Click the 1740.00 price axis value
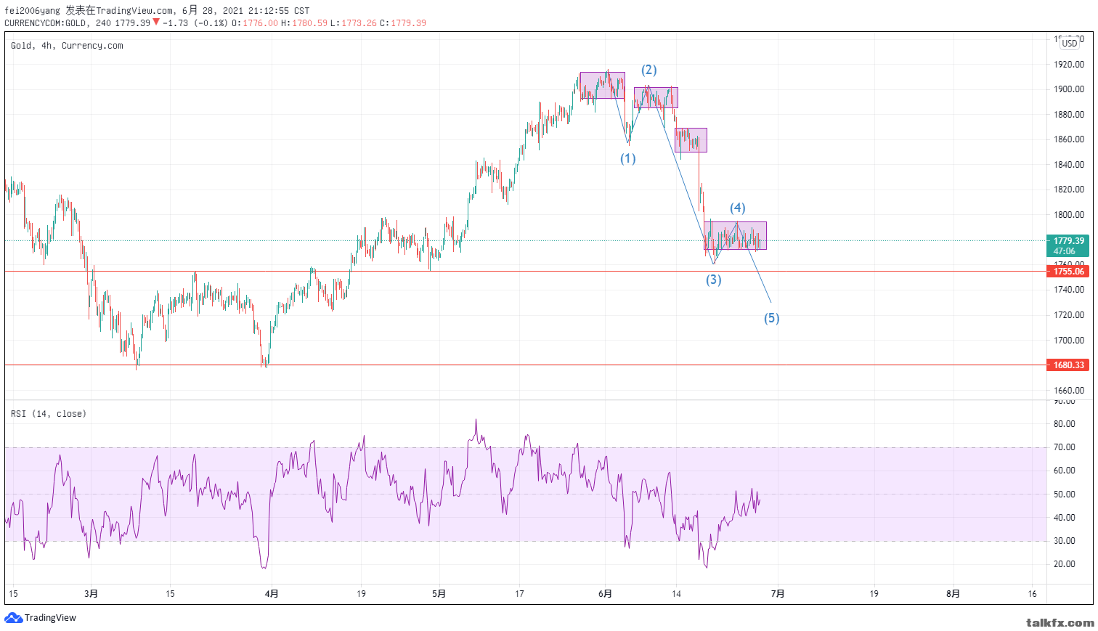 (x=1069, y=290)
